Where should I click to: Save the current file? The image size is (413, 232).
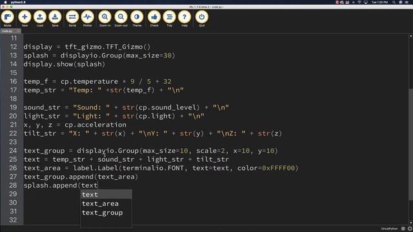coord(55,19)
